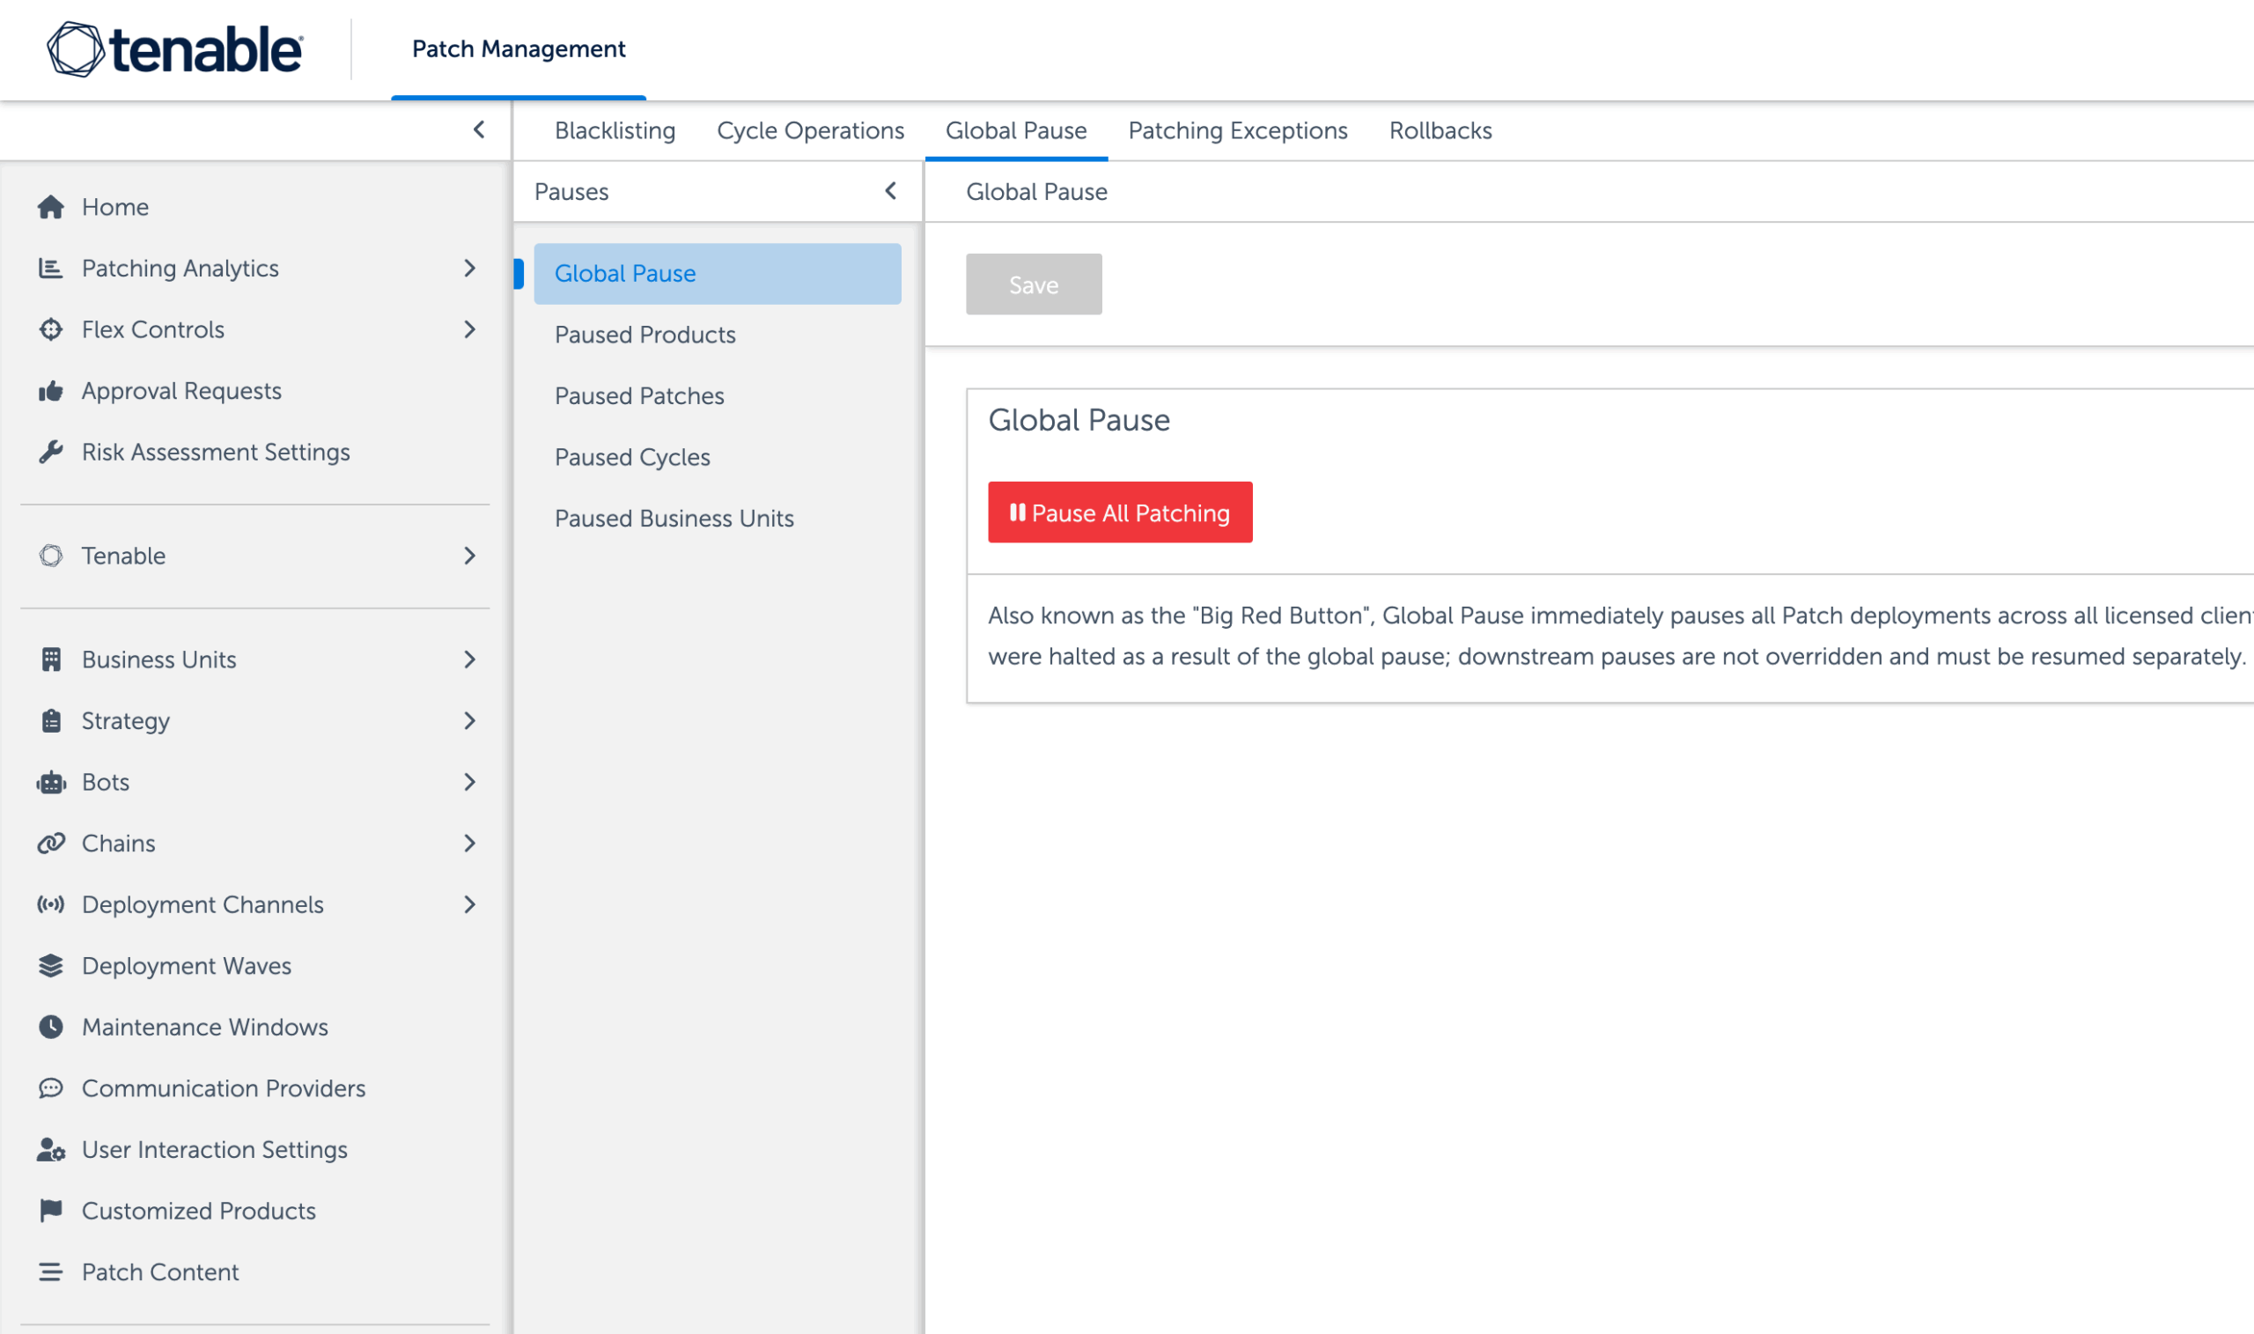Open the Rollbacks tab

coord(1440,131)
